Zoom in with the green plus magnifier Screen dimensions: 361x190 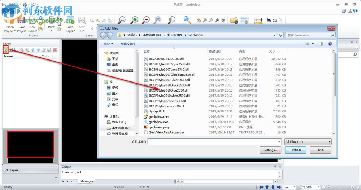click(134, 20)
